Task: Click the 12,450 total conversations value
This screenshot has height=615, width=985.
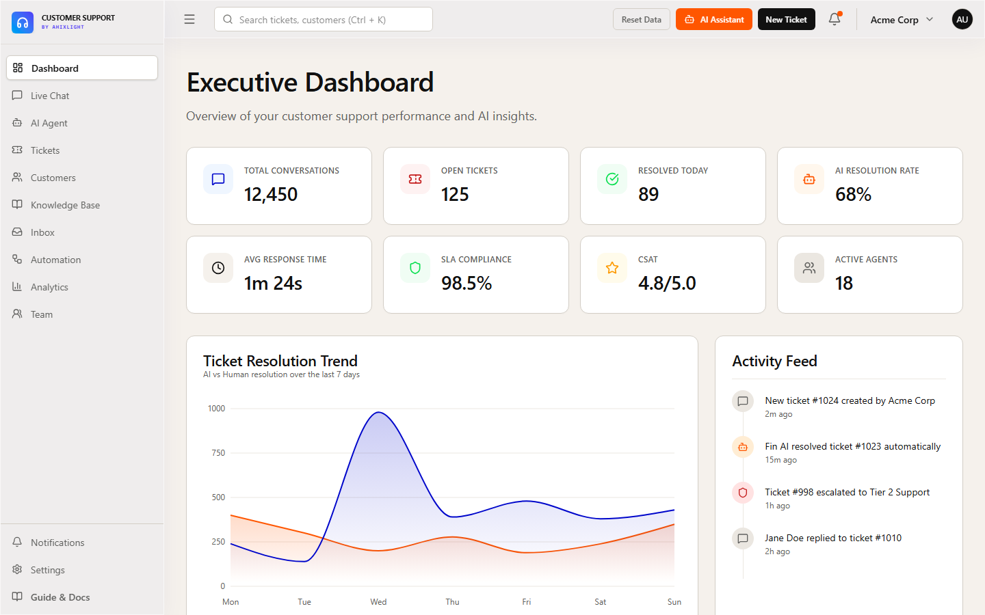Action: coord(271,195)
